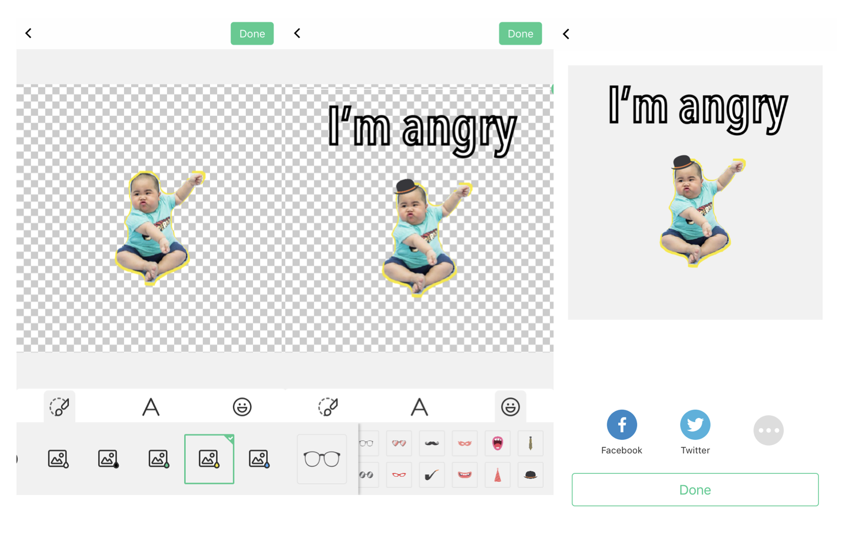The image size is (853, 535).
Task: Select the striped party hat sticker
Action: tap(497, 475)
